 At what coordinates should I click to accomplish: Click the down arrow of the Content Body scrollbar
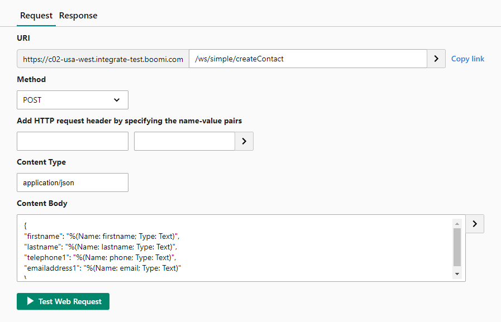[x=457, y=273]
